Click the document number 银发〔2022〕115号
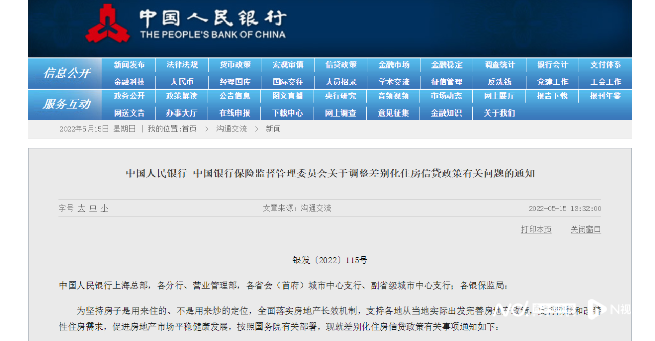The width and height of the screenshot is (655, 341). [x=330, y=260]
